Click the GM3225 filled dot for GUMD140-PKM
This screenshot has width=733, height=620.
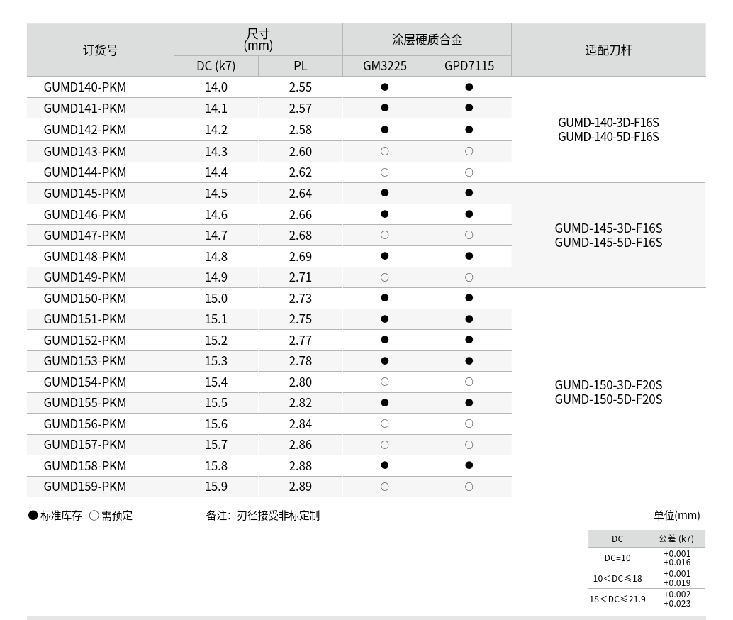pos(385,87)
